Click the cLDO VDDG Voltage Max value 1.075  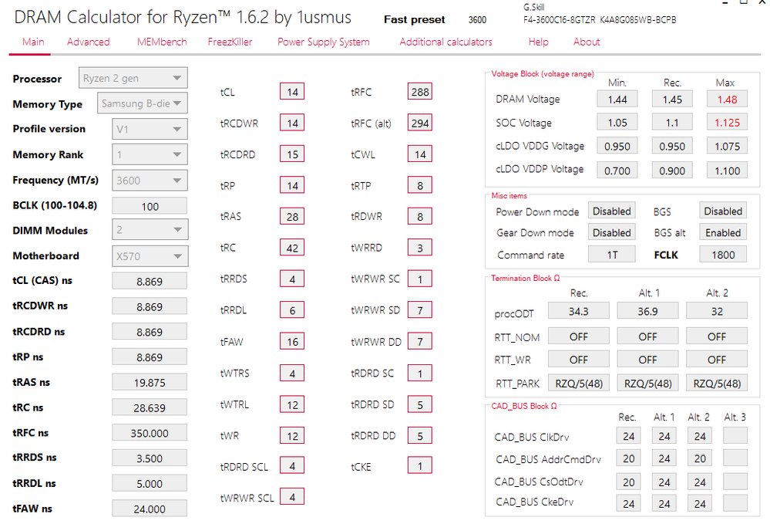point(727,146)
